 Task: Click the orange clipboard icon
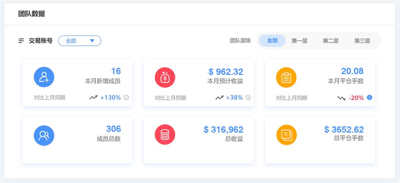pos(286,77)
